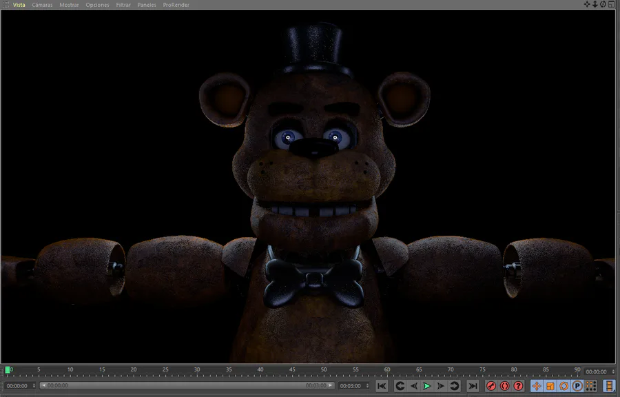Step back one frame
The width and height of the screenshot is (620, 397).
click(413, 386)
